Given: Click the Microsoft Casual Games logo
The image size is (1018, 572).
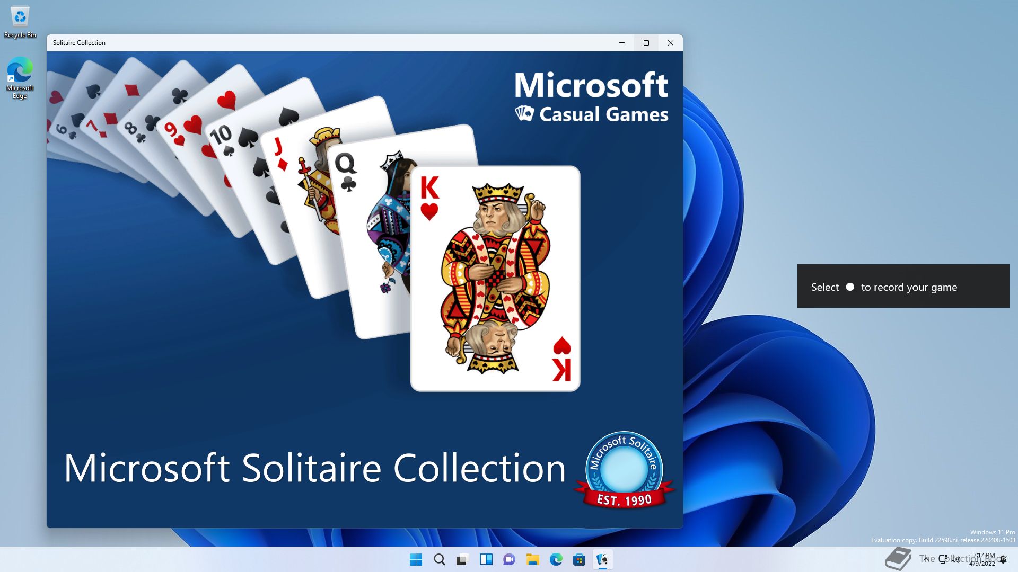Looking at the screenshot, I should click(x=591, y=97).
